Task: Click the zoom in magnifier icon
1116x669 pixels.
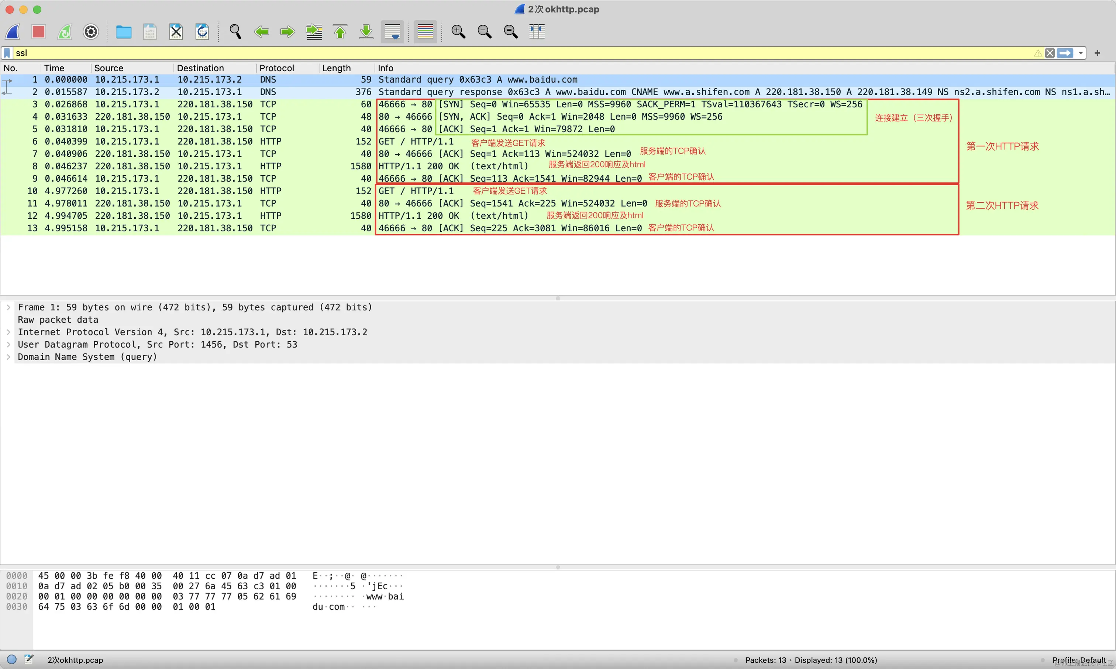Action: point(458,32)
